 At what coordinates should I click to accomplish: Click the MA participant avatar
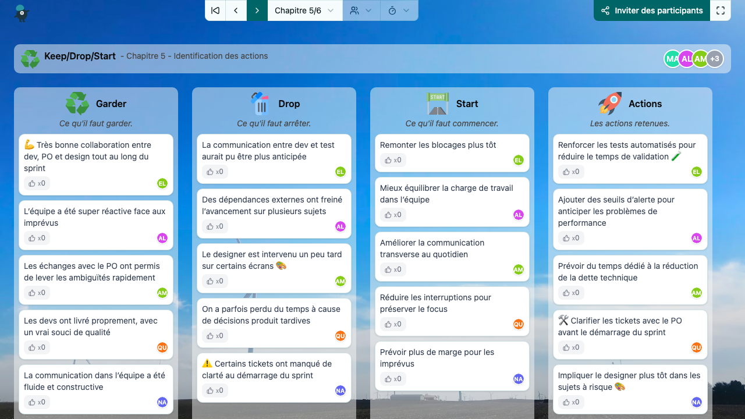(672, 59)
